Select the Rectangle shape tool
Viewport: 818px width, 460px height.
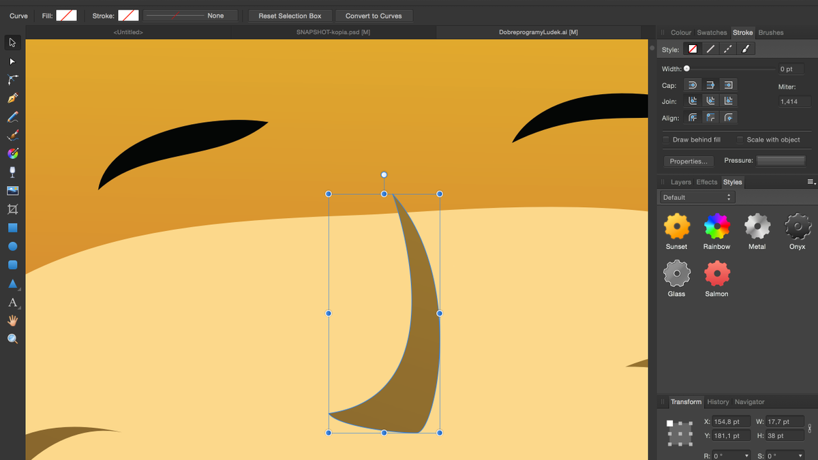pyautogui.click(x=12, y=228)
